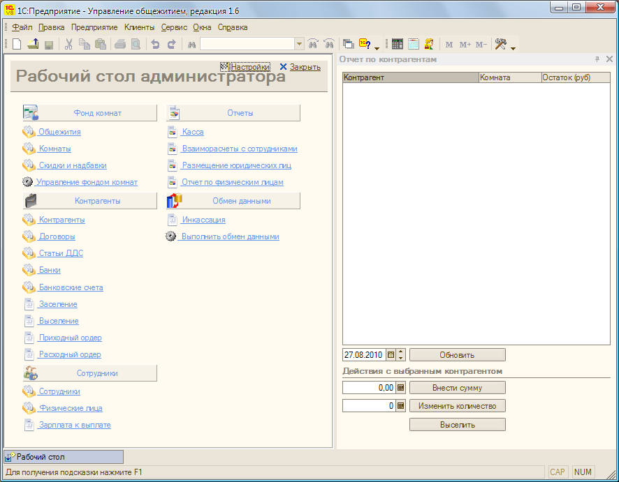Expand the search field dropdown arrow
This screenshot has width=619, height=482.
[x=299, y=44]
